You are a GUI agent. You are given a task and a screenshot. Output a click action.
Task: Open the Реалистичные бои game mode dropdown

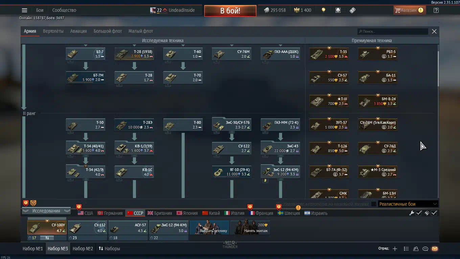(408, 204)
